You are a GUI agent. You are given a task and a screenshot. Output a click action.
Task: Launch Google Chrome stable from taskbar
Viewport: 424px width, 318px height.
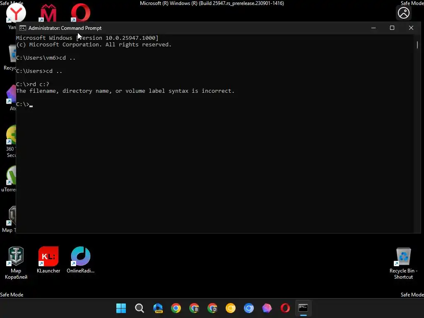[176, 308]
